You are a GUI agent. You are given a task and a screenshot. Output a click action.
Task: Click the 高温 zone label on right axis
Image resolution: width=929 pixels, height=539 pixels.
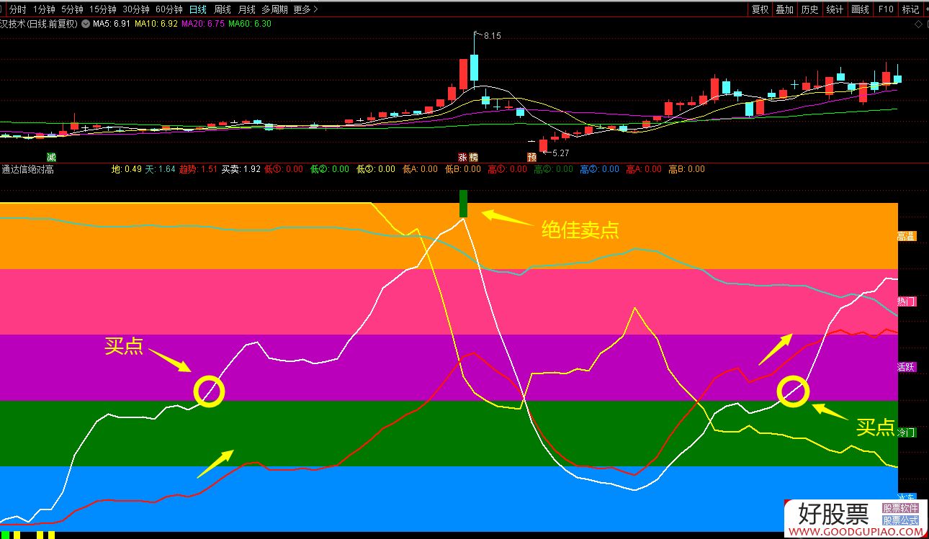906,236
